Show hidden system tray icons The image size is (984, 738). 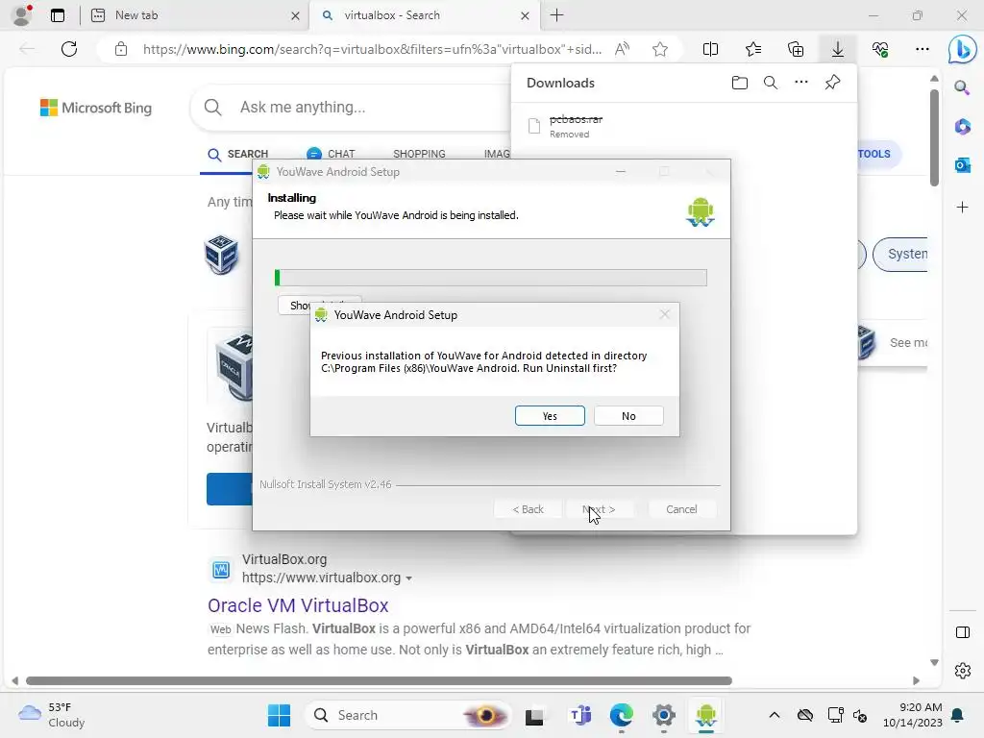click(x=775, y=715)
